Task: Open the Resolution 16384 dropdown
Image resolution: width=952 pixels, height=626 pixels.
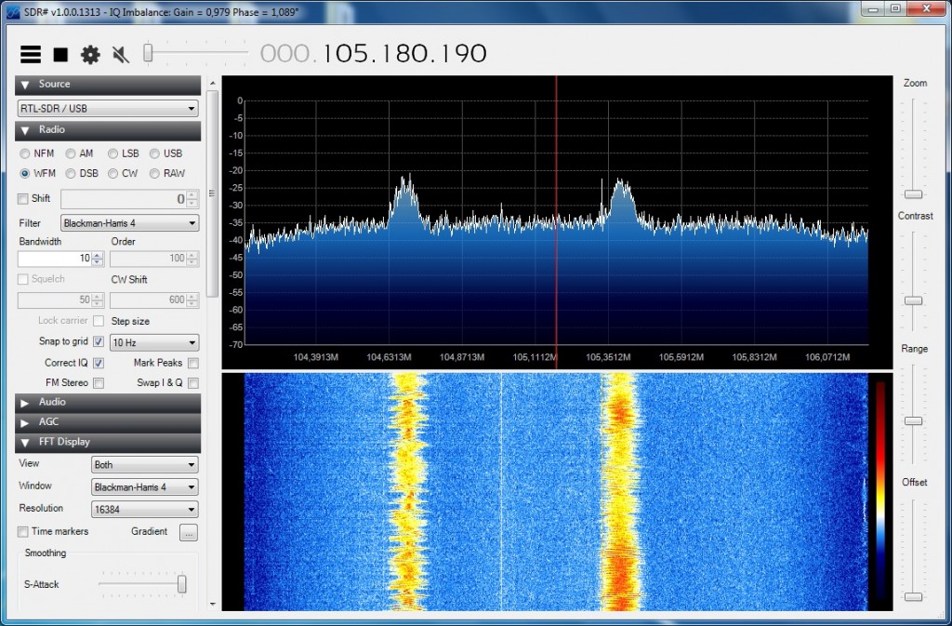Action: pos(145,510)
